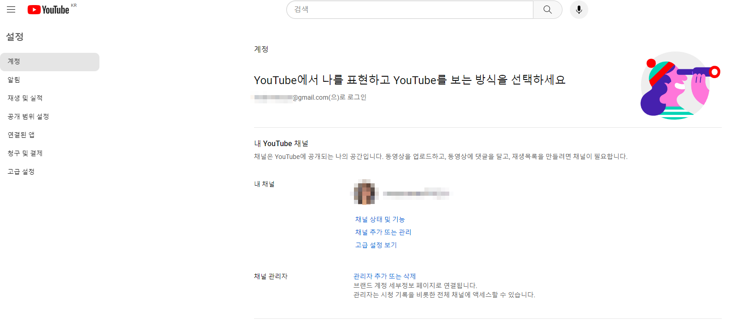The image size is (736, 323).
Task: Click the gmail.com login email text
Action: click(x=310, y=97)
